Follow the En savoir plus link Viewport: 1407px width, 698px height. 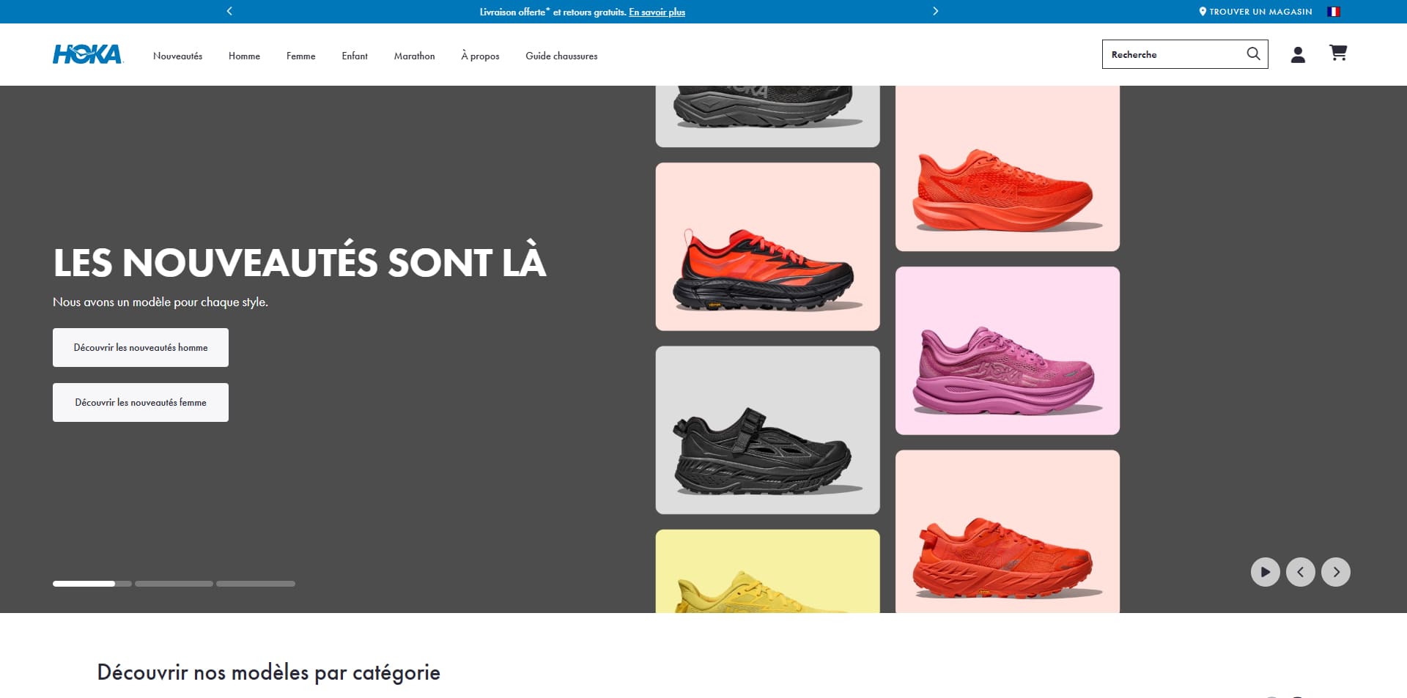[x=657, y=12]
